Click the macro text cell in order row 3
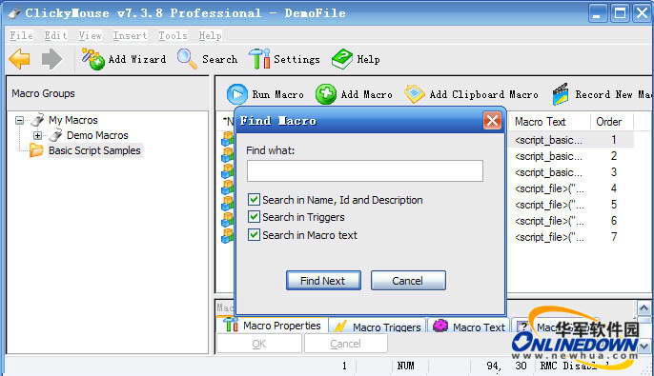 pos(548,172)
